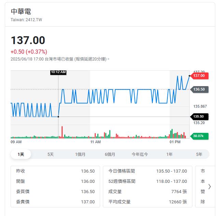The height and width of the screenshot is (216, 218).
Task: Click the market closed timestamp line
Action: point(60,59)
